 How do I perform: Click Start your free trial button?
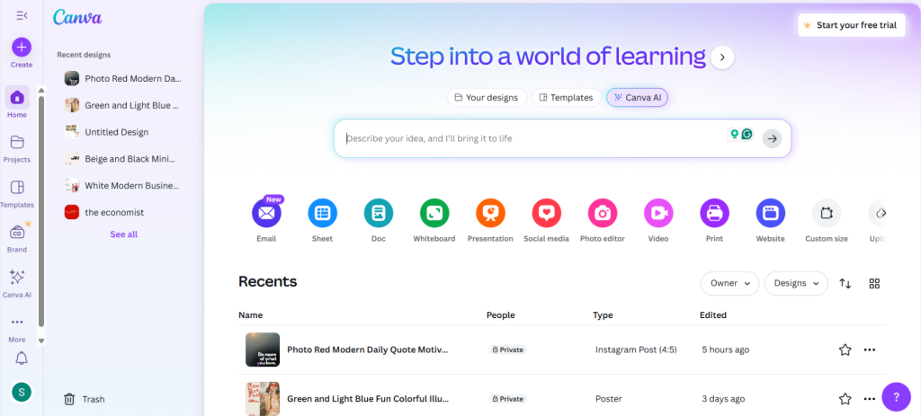click(850, 25)
